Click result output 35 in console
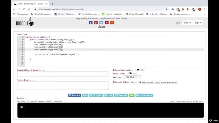This screenshot has height=123, width=219. 22,107
